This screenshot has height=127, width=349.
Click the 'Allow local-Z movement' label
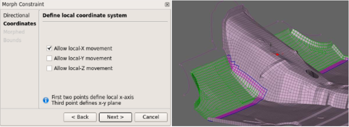tap(83, 68)
